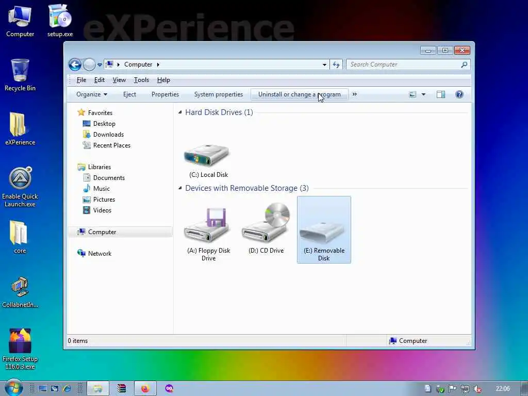Select Libraries in navigation pane
Viewport: 528px width, 396px height.
pyautogui.click(x=100, y=167)
